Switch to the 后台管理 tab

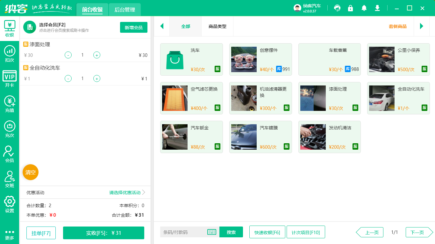click(125, 10)
